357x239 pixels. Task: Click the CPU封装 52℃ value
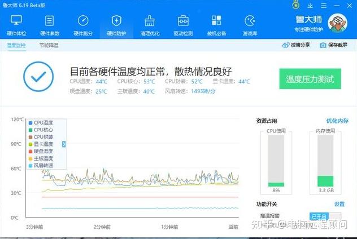coord(197,82)
